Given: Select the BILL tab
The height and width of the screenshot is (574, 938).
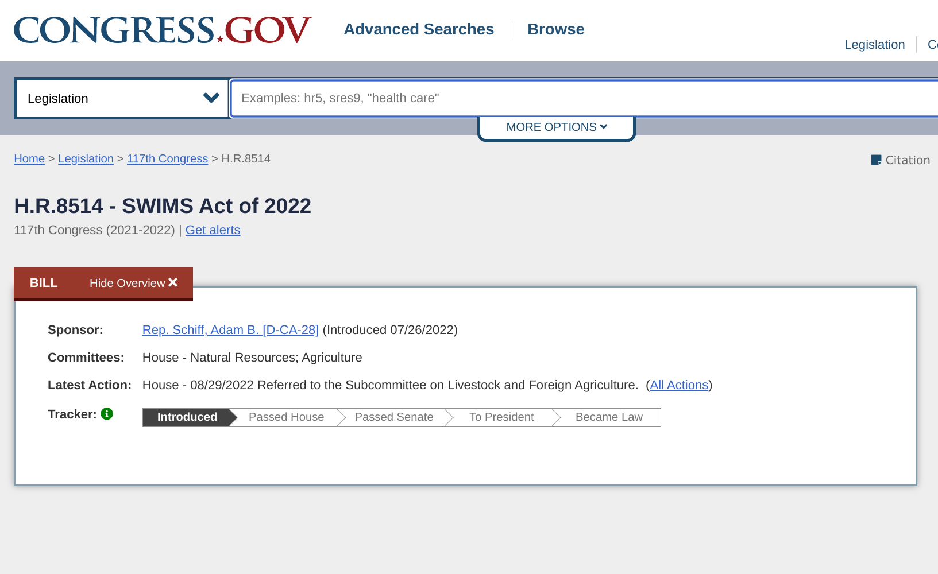Looking at the screenshot, I should pyautogui.click(x=44, y=283).
